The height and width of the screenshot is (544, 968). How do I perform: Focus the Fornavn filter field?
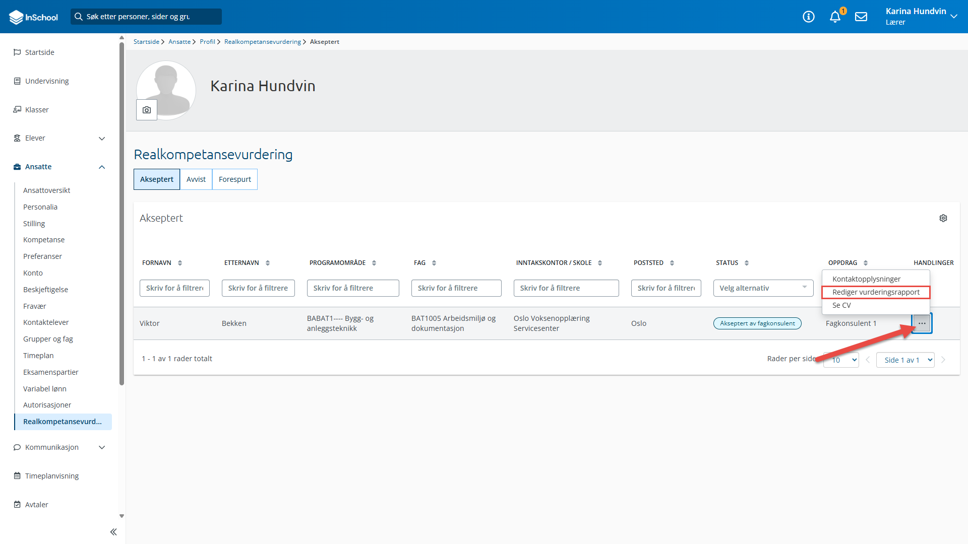(x=174, y=288)
